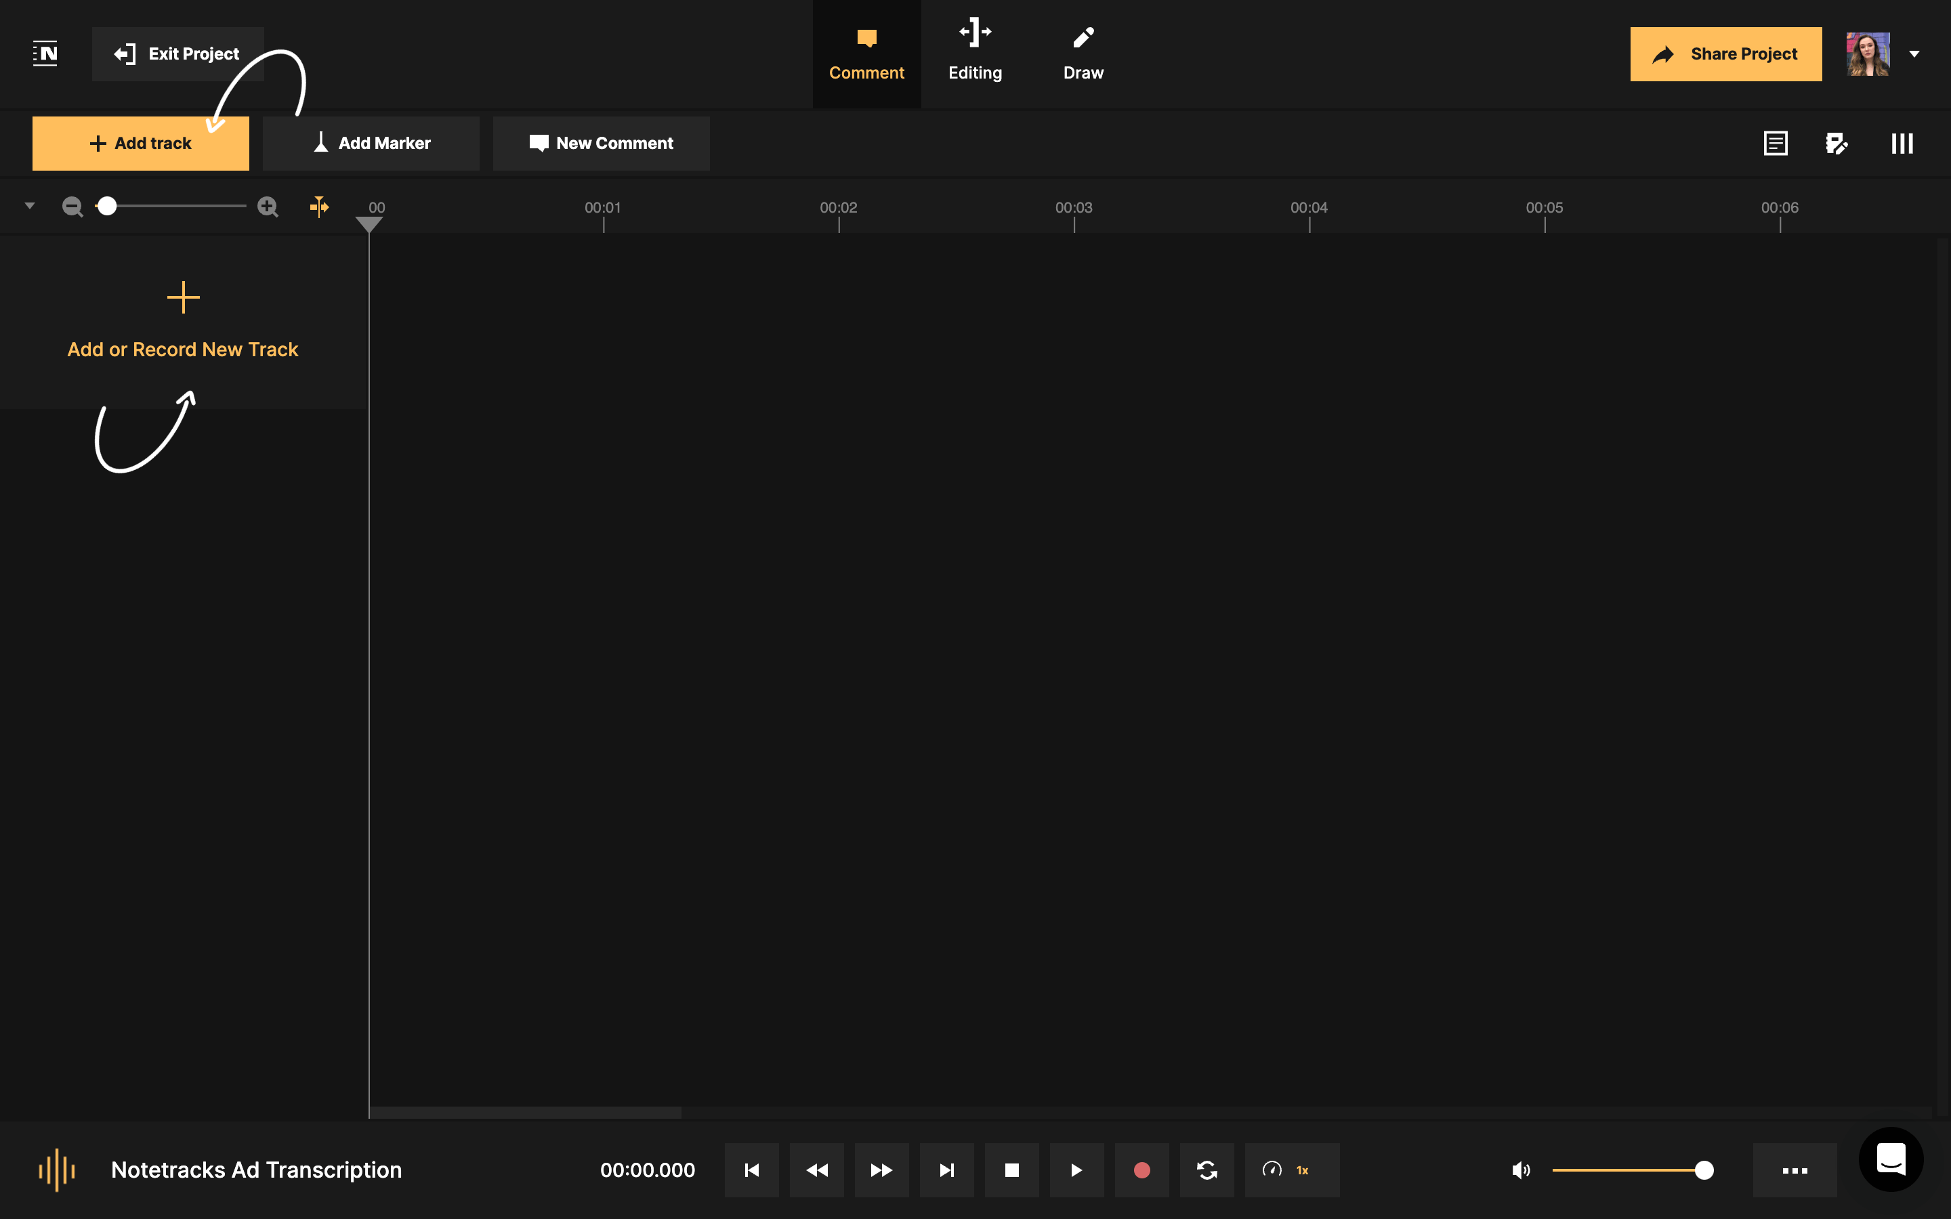
Task: Zoom in using the magnifier plus icon
Action: [x=267, y=207]
